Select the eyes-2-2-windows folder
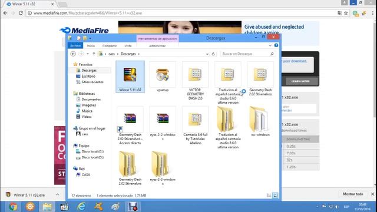The height and width of the screenshot is (212, 377). pyautogui.click(x=163, y=168)
